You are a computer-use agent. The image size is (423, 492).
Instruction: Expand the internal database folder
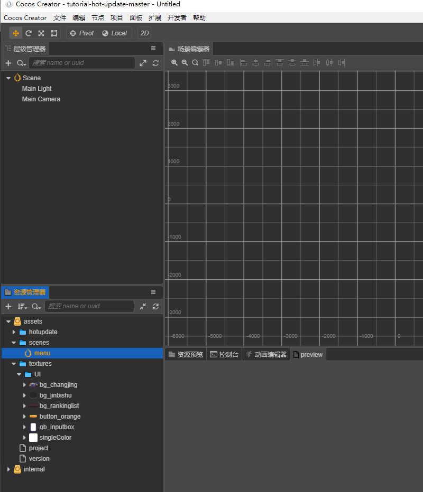8,469
